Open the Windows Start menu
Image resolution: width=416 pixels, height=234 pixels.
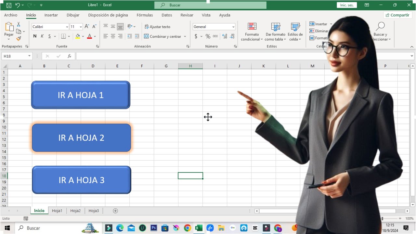point(7,228)
